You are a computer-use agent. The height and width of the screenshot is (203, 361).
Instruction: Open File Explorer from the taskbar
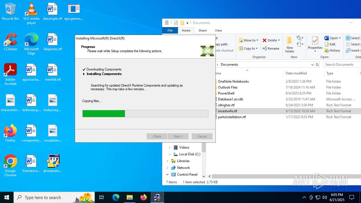[x=130, y=197]
